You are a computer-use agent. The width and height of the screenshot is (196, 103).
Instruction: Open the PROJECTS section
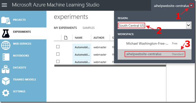[x=19, y=20]
